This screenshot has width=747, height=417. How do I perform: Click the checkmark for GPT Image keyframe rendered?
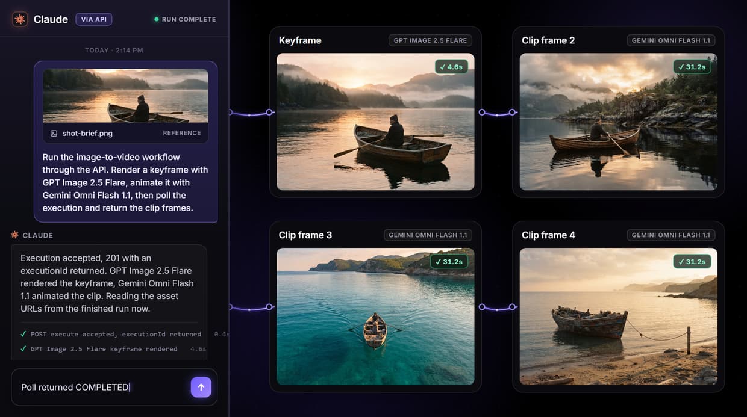point(23,348)
